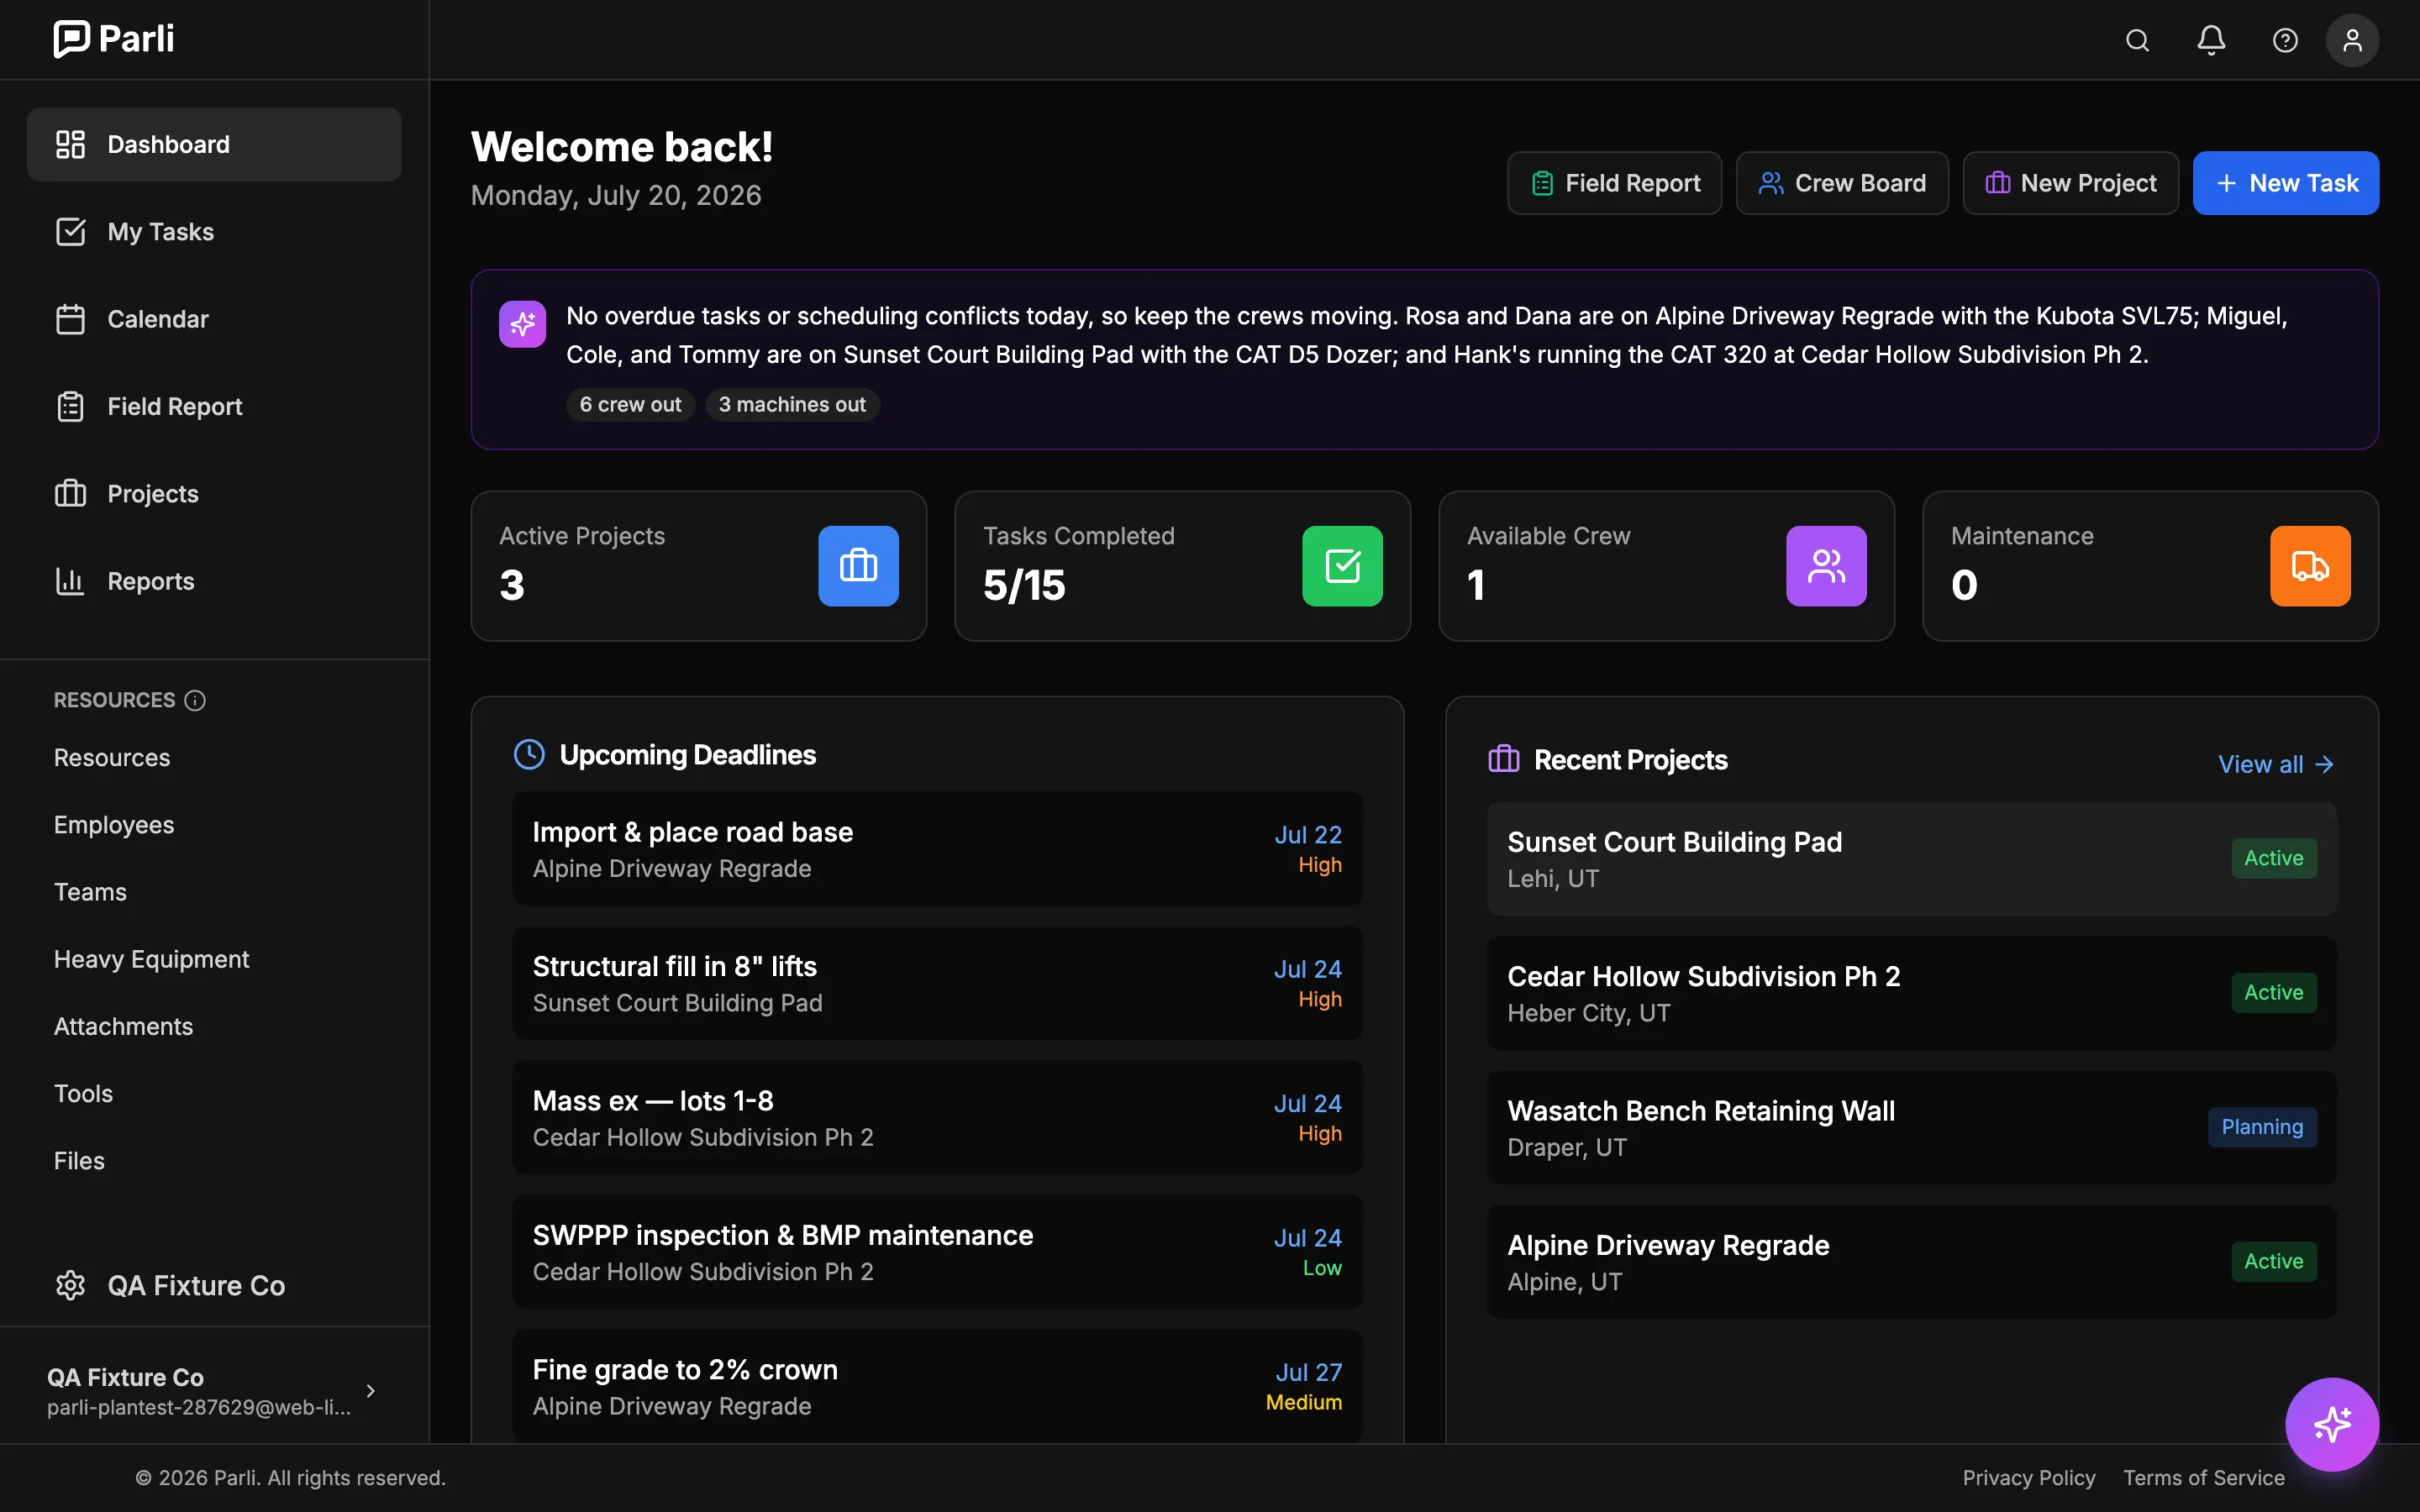The height and width of the screenshot is (1512, 2420).
Task: Click the Planning status badge
Action: point(2262,1127)
